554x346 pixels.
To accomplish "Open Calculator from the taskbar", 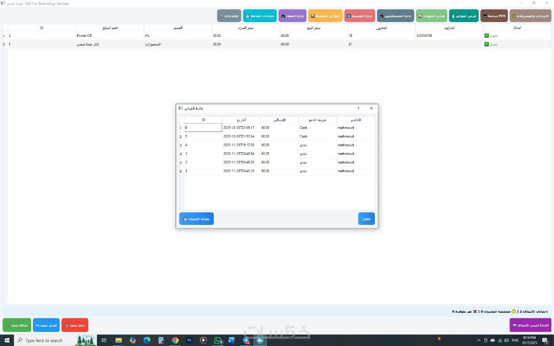I will [161, 340].
